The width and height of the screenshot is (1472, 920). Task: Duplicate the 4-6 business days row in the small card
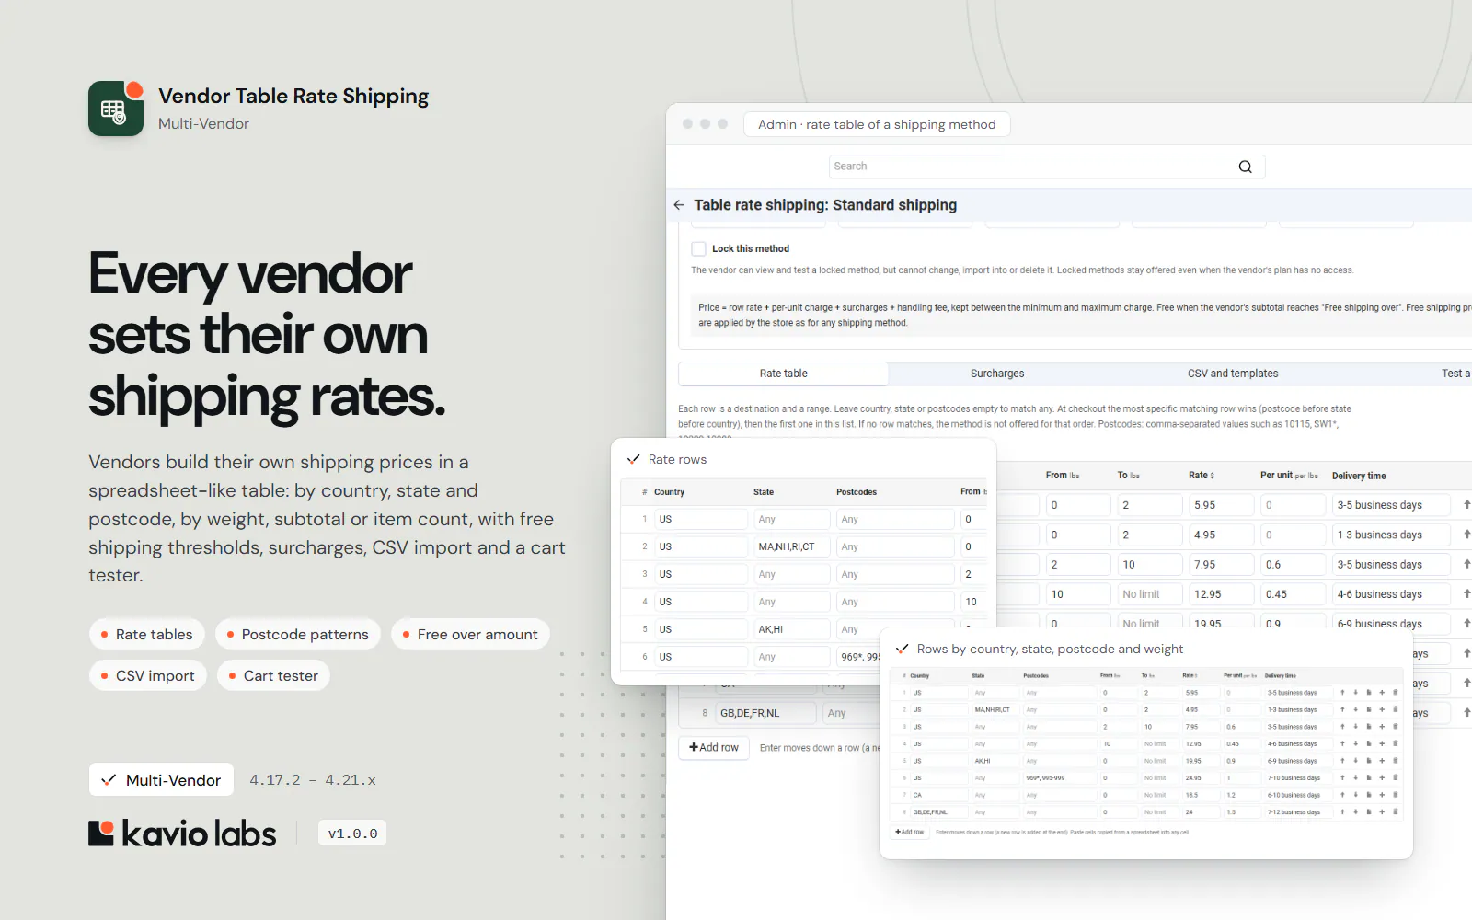1369,743
